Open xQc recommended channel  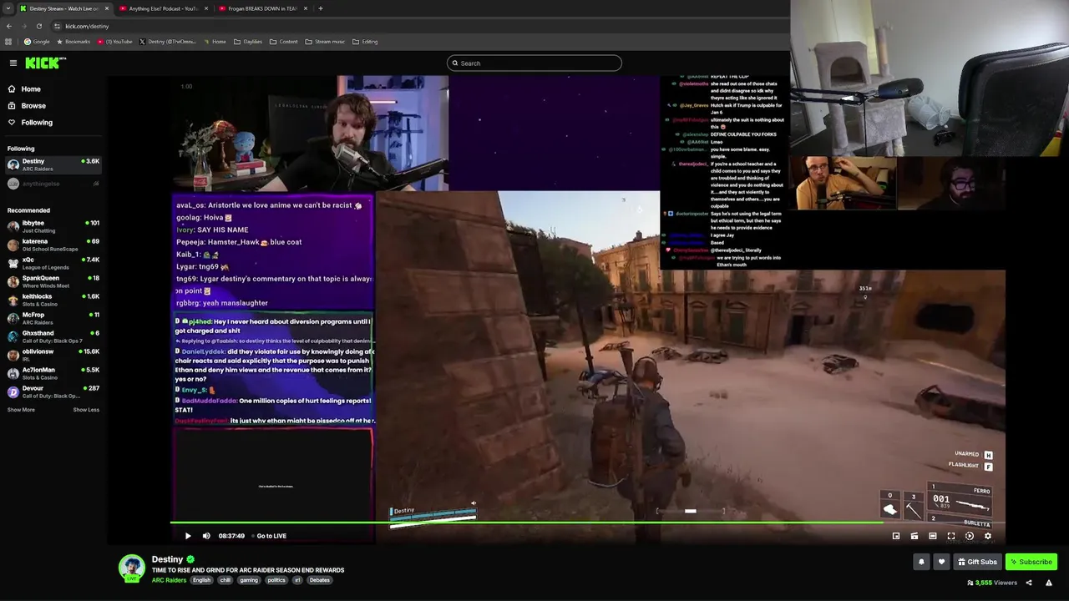pos(53,263)
